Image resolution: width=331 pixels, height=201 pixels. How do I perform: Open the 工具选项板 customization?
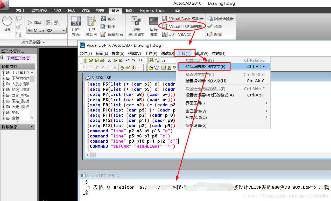coord(91,26)
